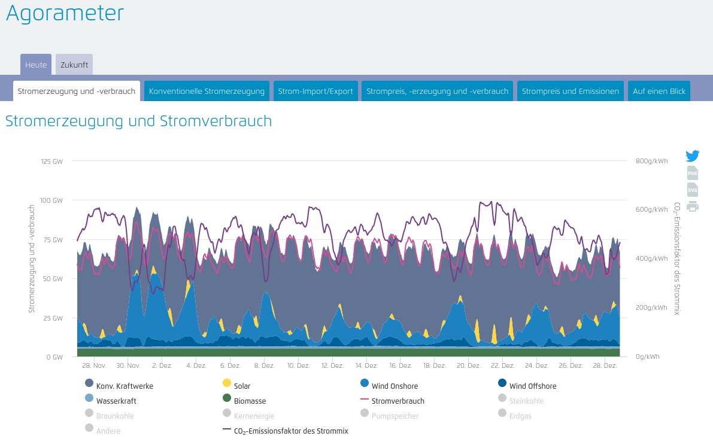The height and width of the screenshot is (445, 713).
Task: Click the 4. Dez. date label
Action: click(196, 365)
